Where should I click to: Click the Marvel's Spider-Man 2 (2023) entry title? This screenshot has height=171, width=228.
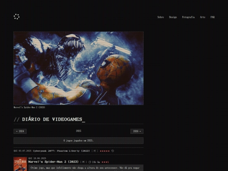53,162
